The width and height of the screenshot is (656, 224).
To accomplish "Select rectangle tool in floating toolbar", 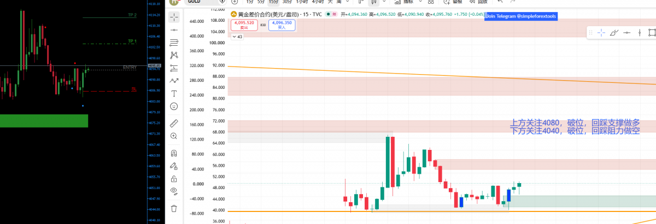I will pos(652,33).
